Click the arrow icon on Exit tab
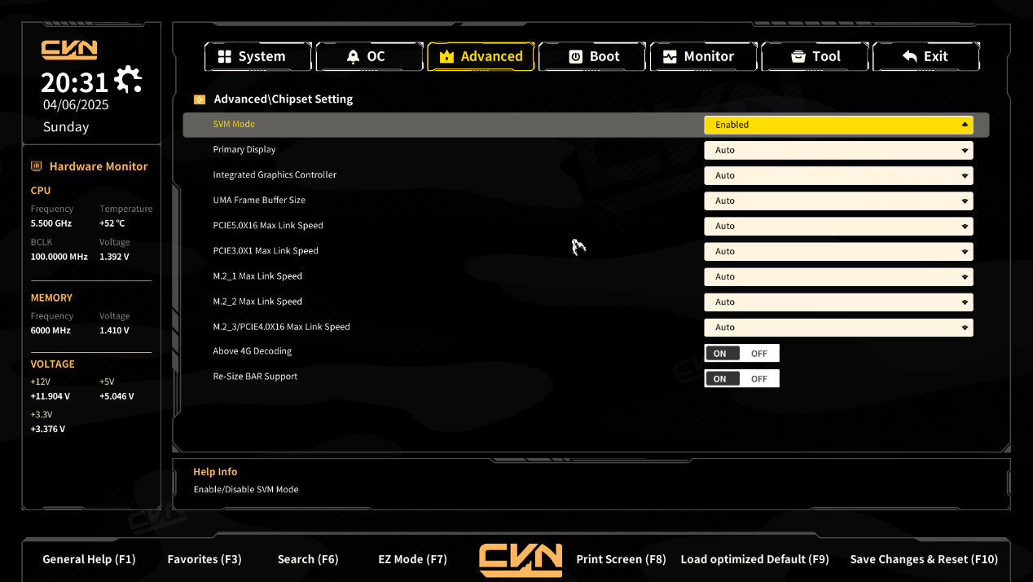 pos(910,57)
